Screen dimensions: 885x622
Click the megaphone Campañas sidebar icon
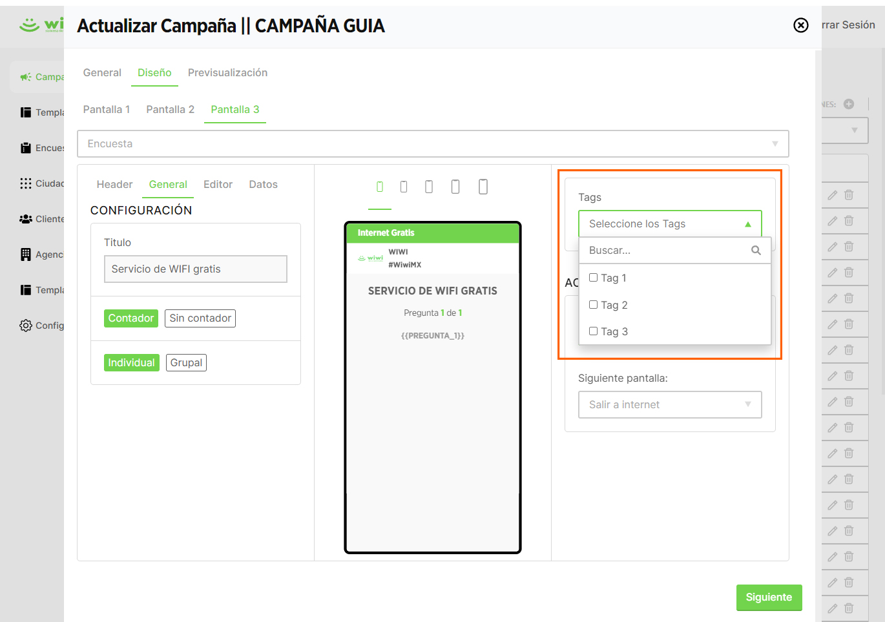tap(26, 77)
